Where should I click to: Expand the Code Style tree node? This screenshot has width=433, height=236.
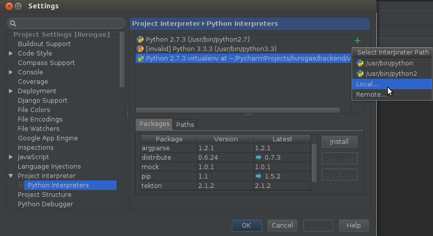pos(11,53)
